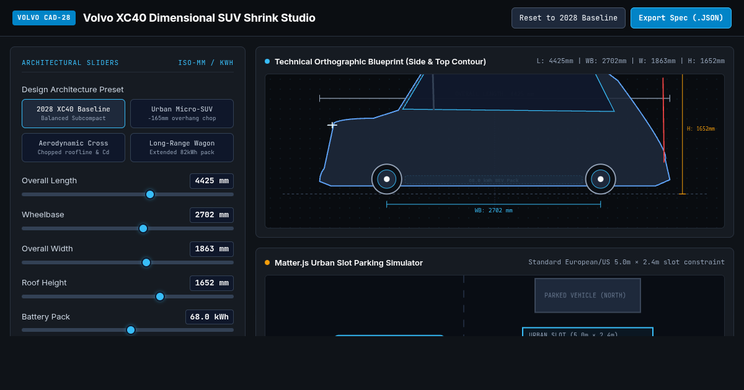744x390 pixels.
Task: Export the spec as JSON
Action: [x=681, y=18]
